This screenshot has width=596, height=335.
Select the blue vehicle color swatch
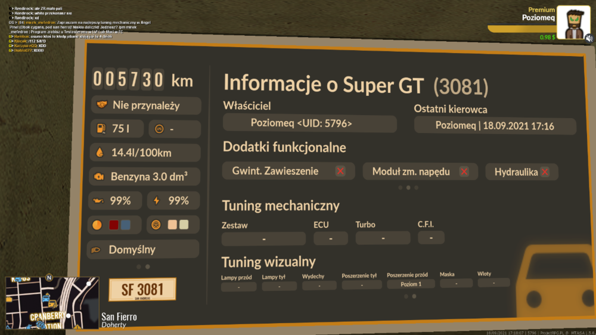(x=125, y=225)
